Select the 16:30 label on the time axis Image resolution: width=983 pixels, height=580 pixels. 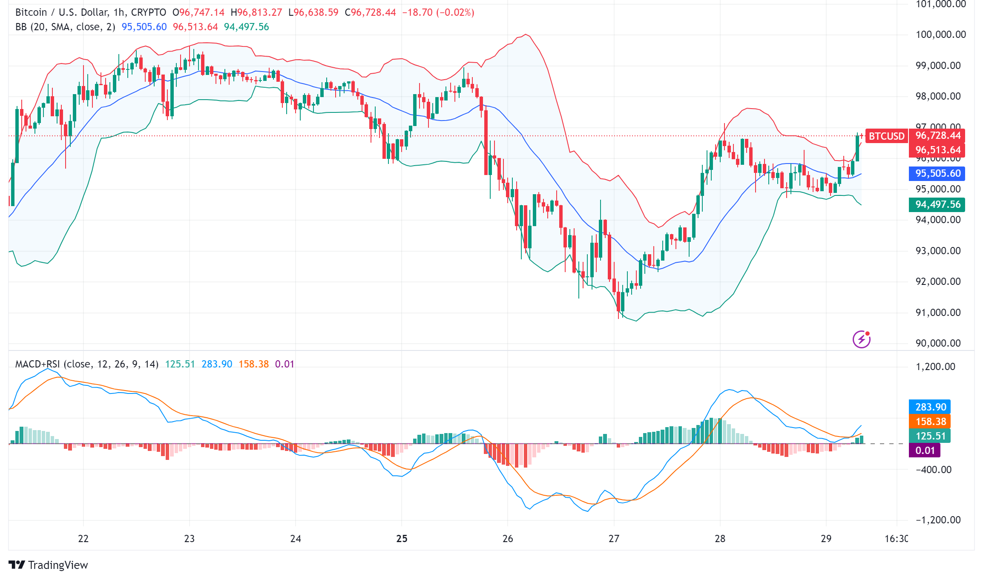[x=897, y=538]
